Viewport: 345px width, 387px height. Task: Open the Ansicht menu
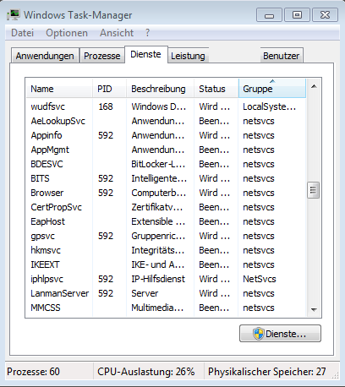[117, 33]
